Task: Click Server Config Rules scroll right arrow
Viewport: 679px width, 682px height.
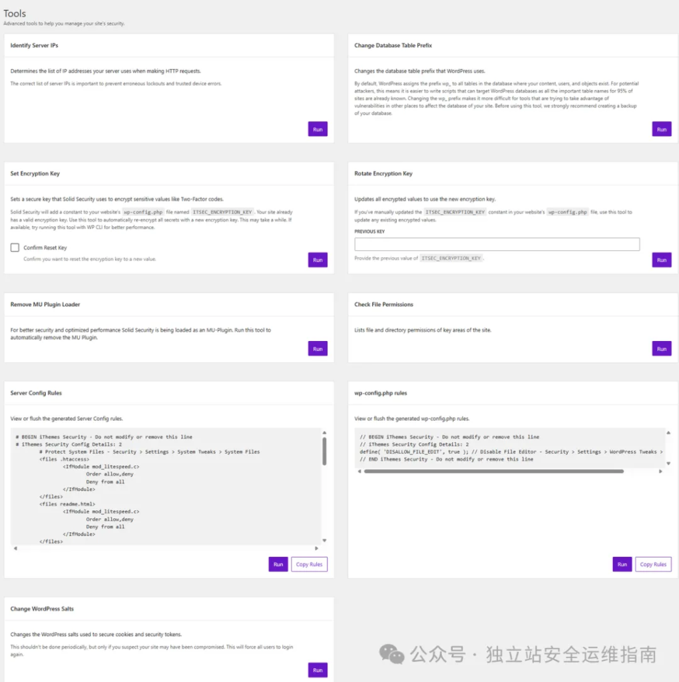Action: [x=316, y=549]
